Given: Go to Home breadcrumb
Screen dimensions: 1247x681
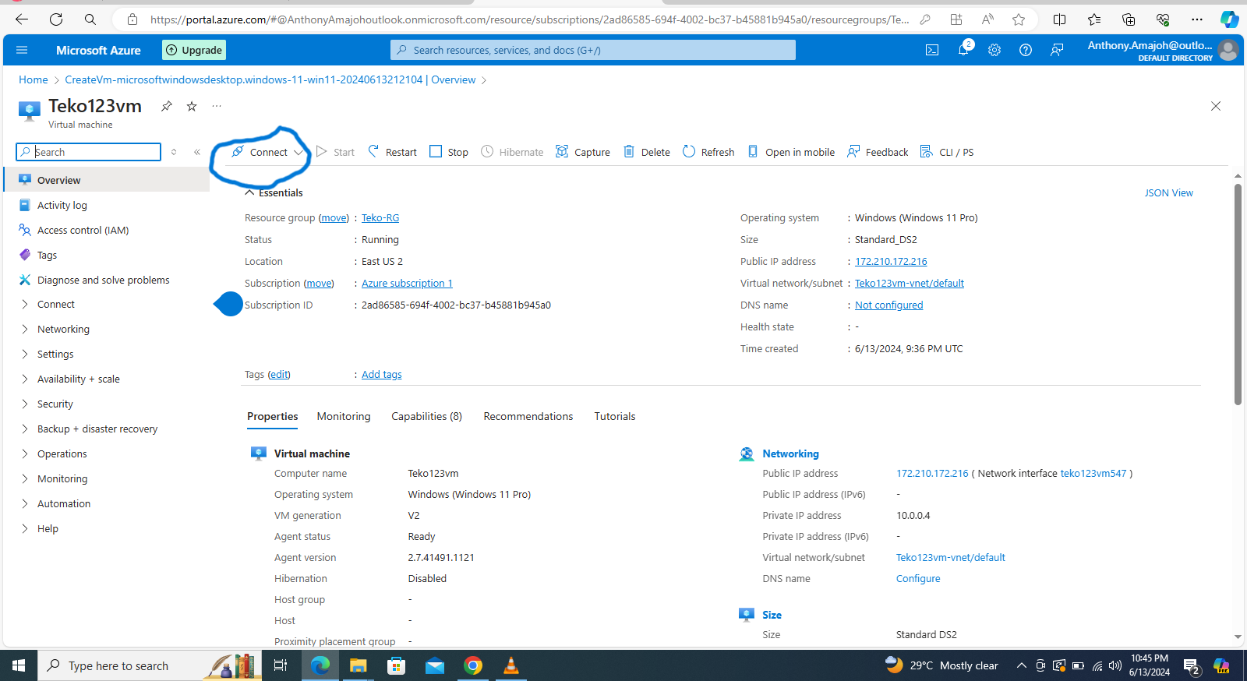Looking at the screenshot, I should [x=34, y=79].
